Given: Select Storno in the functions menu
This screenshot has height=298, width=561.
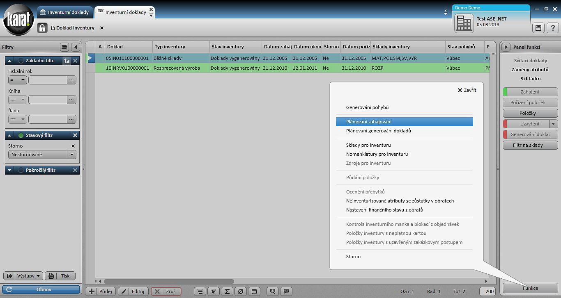Looking at the screenshot, I should pyautogui.click(x=353, y=257).
